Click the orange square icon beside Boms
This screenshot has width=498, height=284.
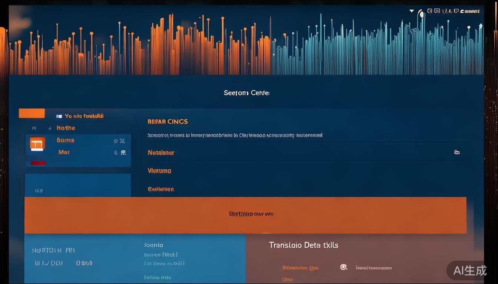[37, 144]
